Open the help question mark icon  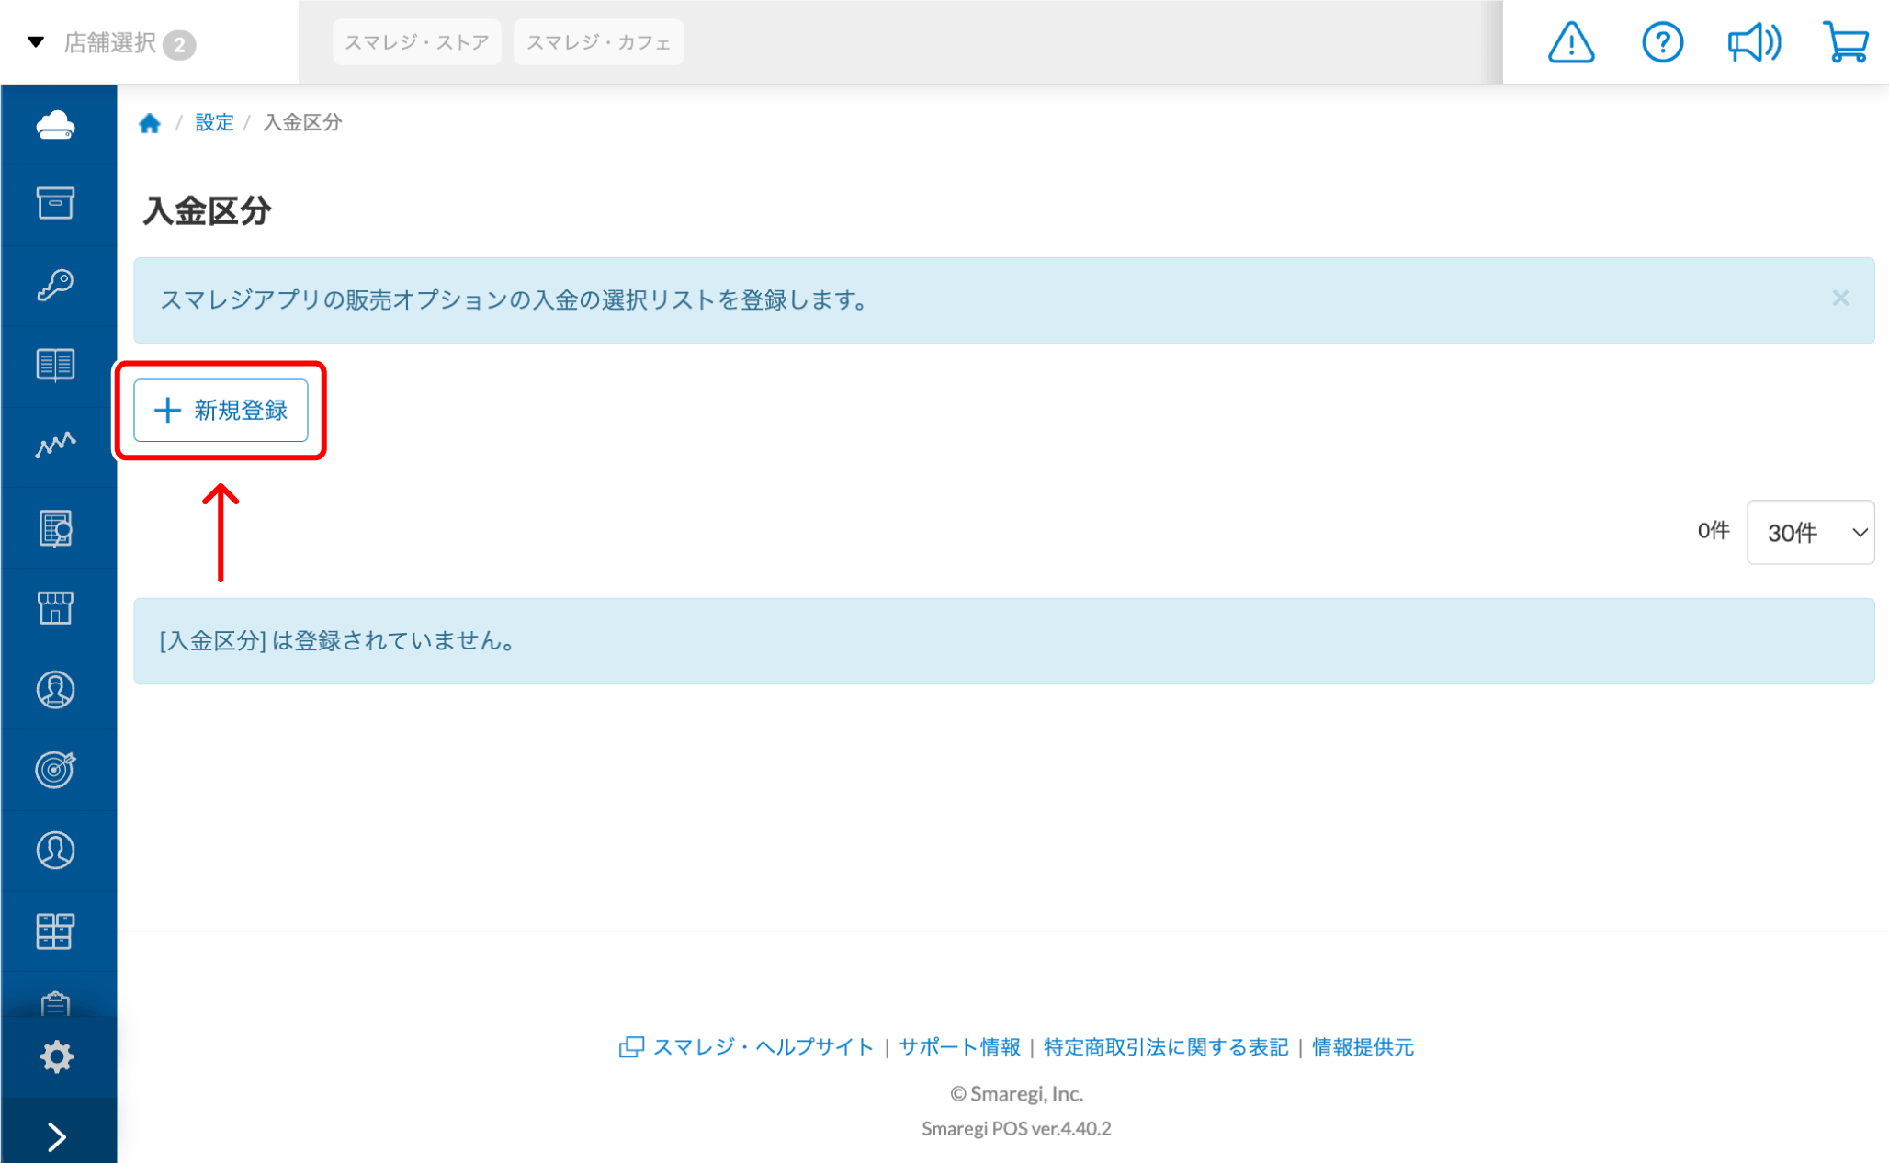point(1662,42)
